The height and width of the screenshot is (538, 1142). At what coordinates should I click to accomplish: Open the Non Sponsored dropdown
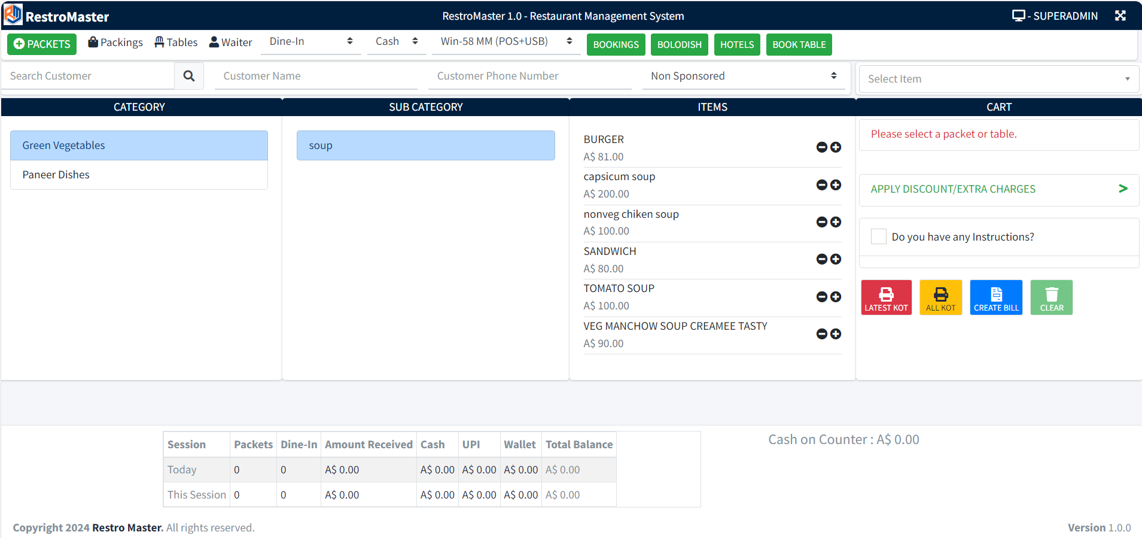[743, 76]
